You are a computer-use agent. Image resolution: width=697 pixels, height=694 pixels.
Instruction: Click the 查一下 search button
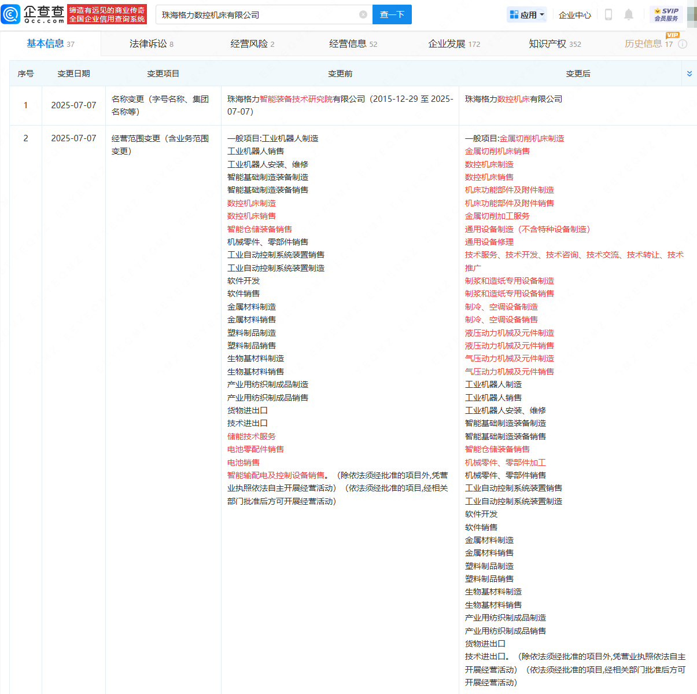point(392,14)
